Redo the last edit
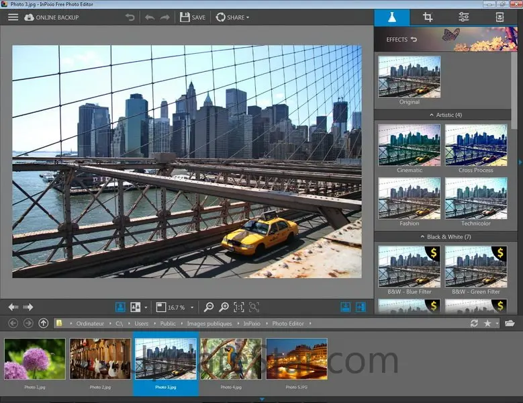The image size is (523, 403). [x=164, y=17]
